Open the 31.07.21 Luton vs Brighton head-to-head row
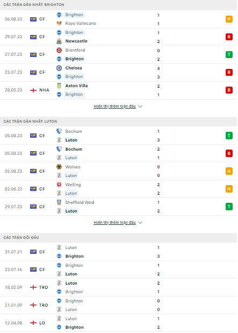The width and height of the screenshot is (238, 333). (118, 252)
